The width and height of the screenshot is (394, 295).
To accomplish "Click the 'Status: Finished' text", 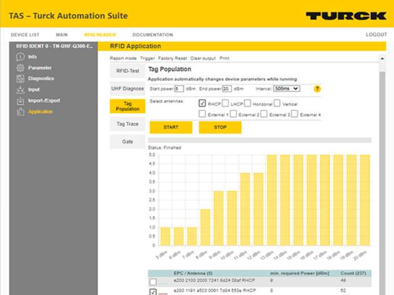I will pyautogui.click(x=164, y=148).
